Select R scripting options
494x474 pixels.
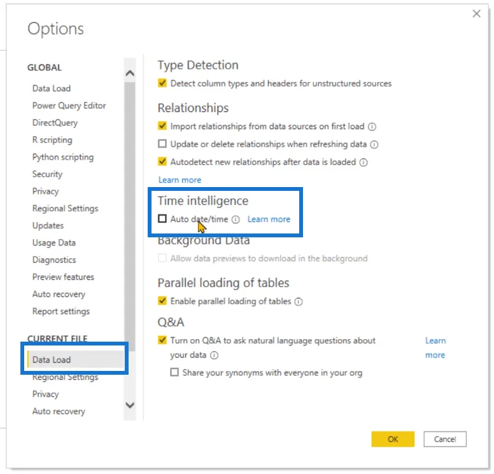[52, 140]
